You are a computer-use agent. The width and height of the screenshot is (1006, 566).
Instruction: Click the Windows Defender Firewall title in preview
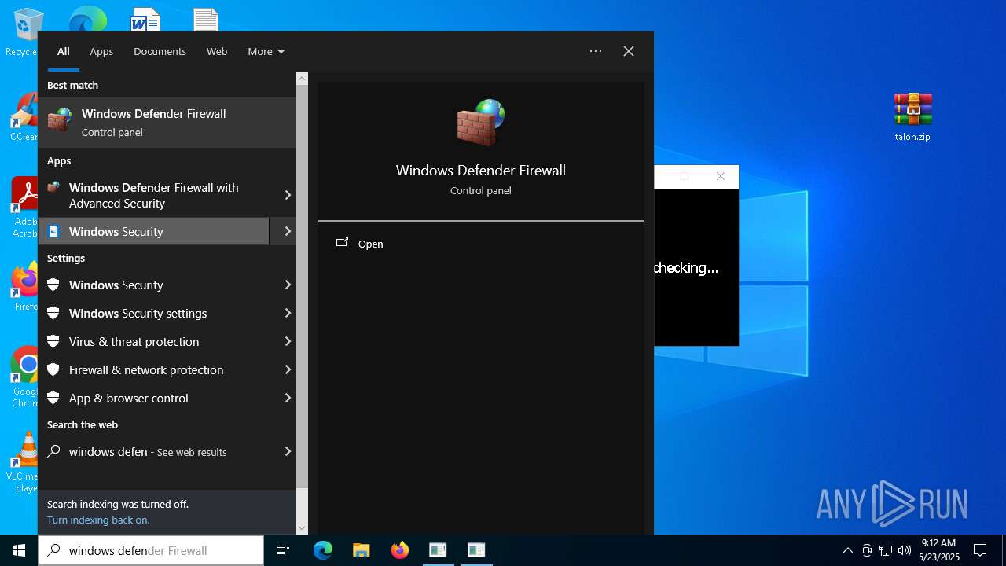pos(481,171)
